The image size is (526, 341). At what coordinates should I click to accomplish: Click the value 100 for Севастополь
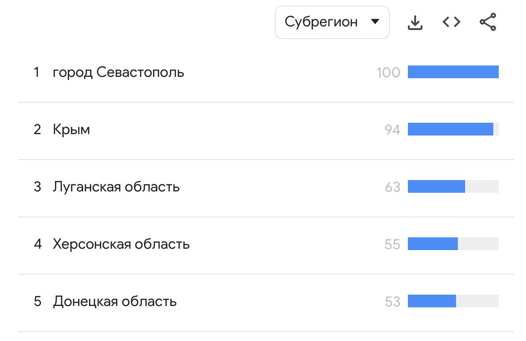[388, 73]
